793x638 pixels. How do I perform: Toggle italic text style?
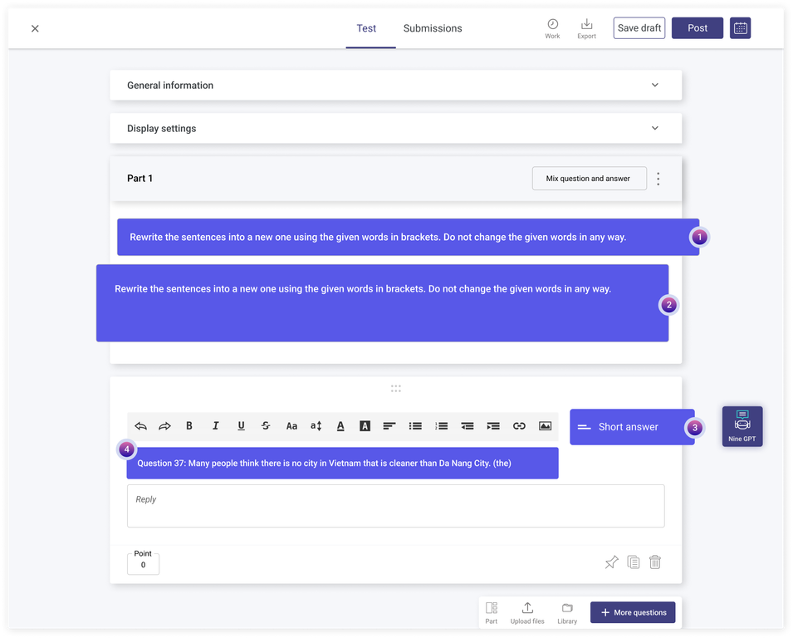coord(215,426)
